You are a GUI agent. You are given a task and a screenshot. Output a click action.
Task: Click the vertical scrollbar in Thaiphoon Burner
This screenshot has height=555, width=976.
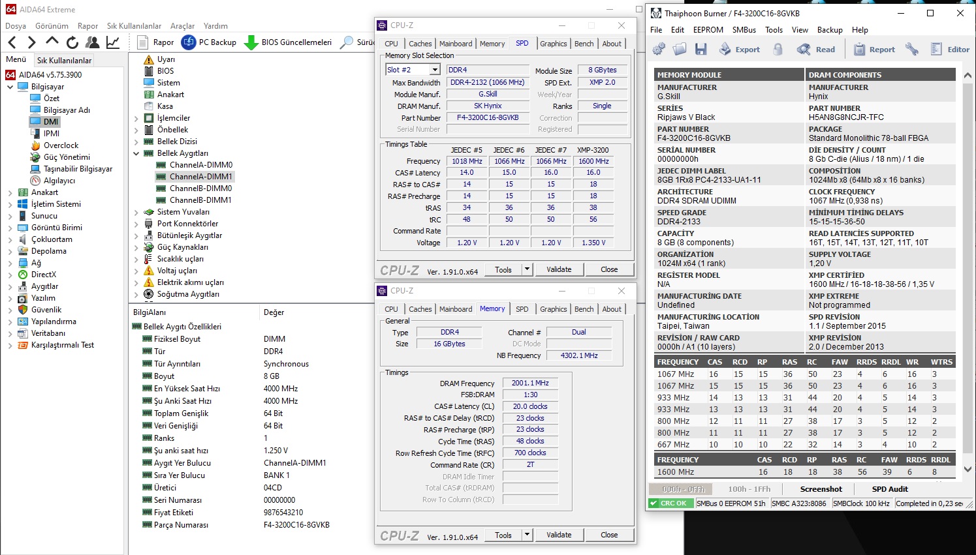(x=968, y=269)
